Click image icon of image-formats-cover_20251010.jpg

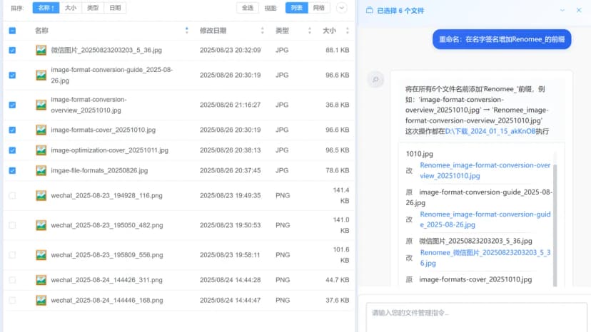(41, 130)
